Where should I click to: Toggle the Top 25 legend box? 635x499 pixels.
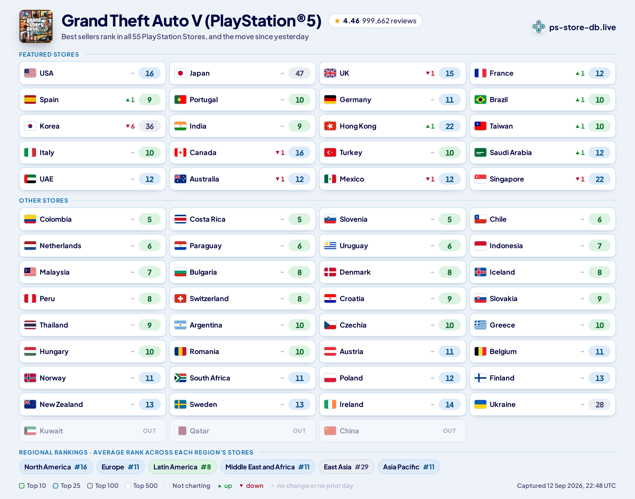tap(56, 486)
